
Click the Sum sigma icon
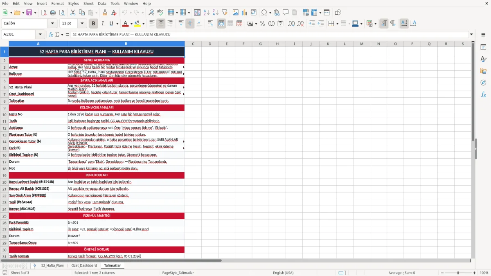click(57, 34)
